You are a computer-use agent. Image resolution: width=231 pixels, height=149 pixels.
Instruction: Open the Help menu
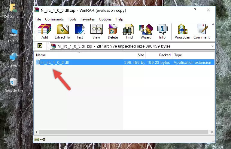(119, 19)
